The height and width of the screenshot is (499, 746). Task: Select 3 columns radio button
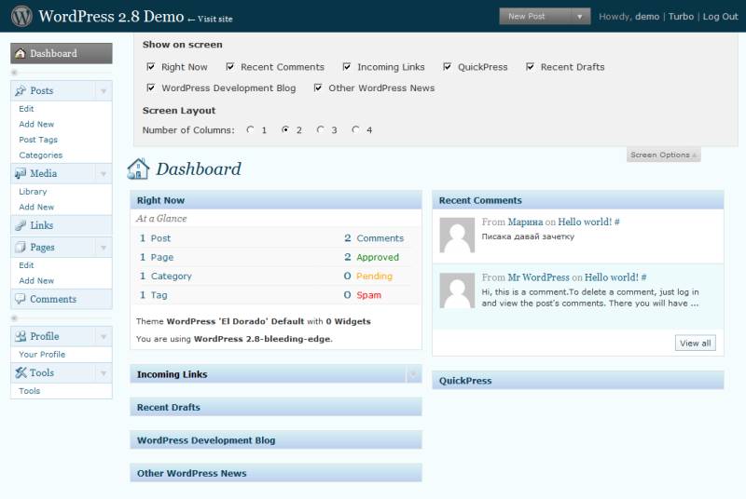pos(321,130)
